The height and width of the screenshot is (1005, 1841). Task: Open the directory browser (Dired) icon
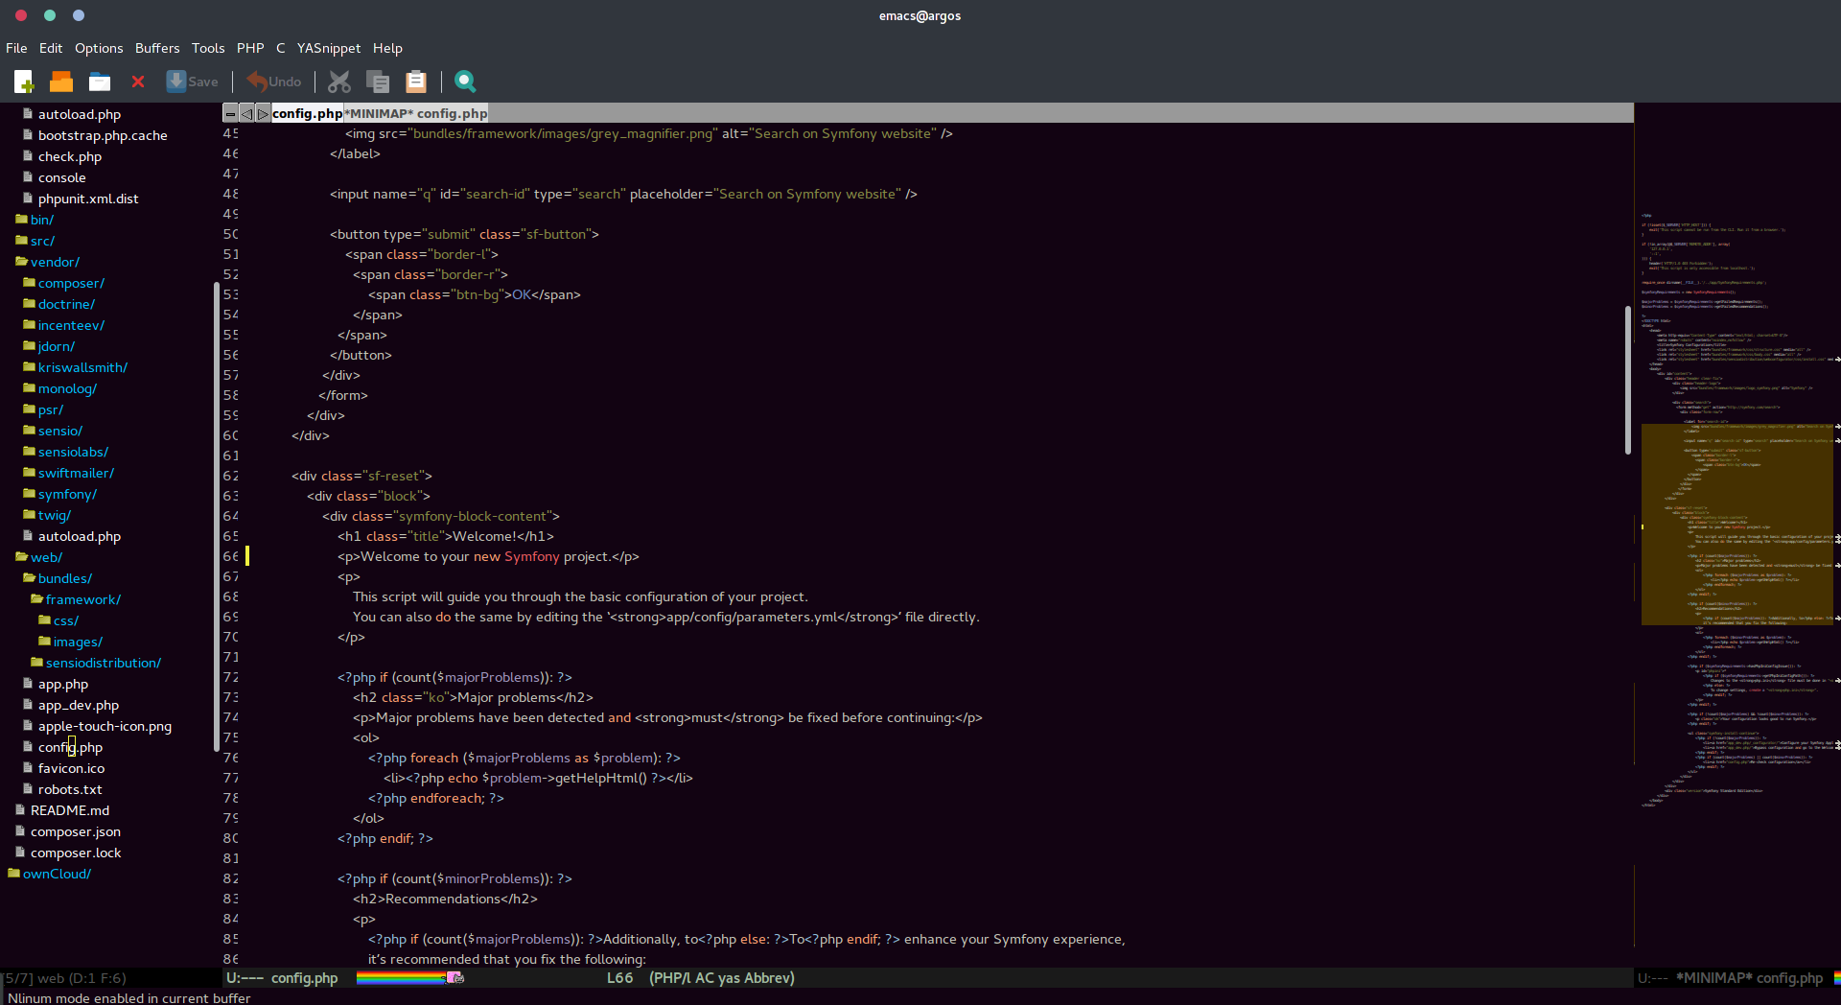[x=100, y=82]
